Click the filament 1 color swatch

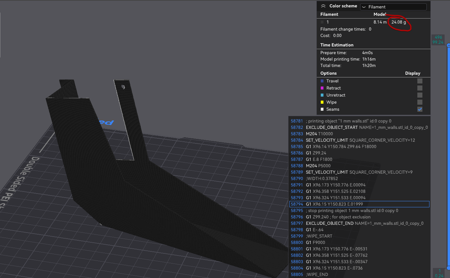coord(322,22)
